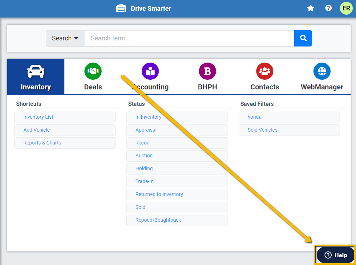
Task: Open the Inventory List shortcut
Action: [x=65, y=117]
